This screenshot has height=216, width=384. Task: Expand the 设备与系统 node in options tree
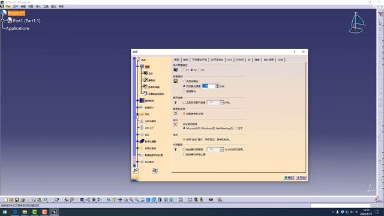[137, 148]
